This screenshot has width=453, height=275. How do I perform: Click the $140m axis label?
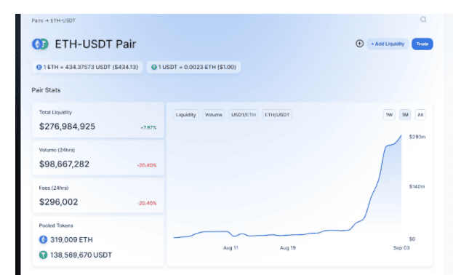pyautogui.click(x=417, y=186)
